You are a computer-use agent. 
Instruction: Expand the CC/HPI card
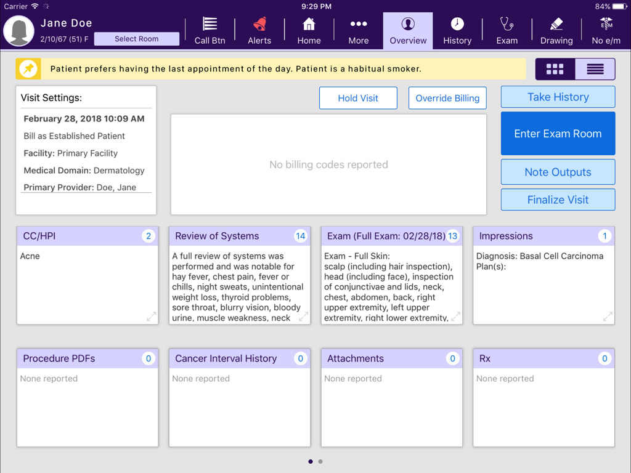pos(151,316)
